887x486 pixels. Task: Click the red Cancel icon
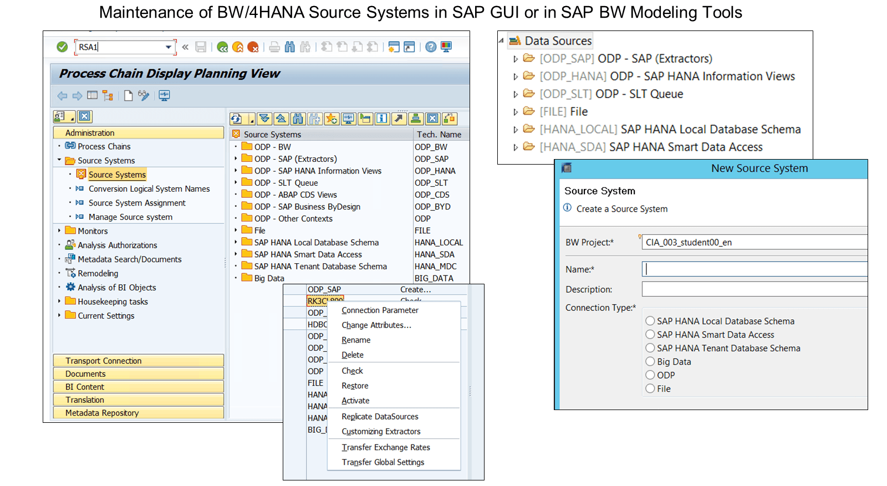(253, 47)
